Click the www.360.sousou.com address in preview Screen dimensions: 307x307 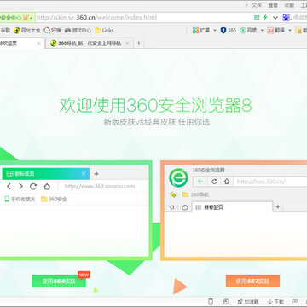click(100, 187)
